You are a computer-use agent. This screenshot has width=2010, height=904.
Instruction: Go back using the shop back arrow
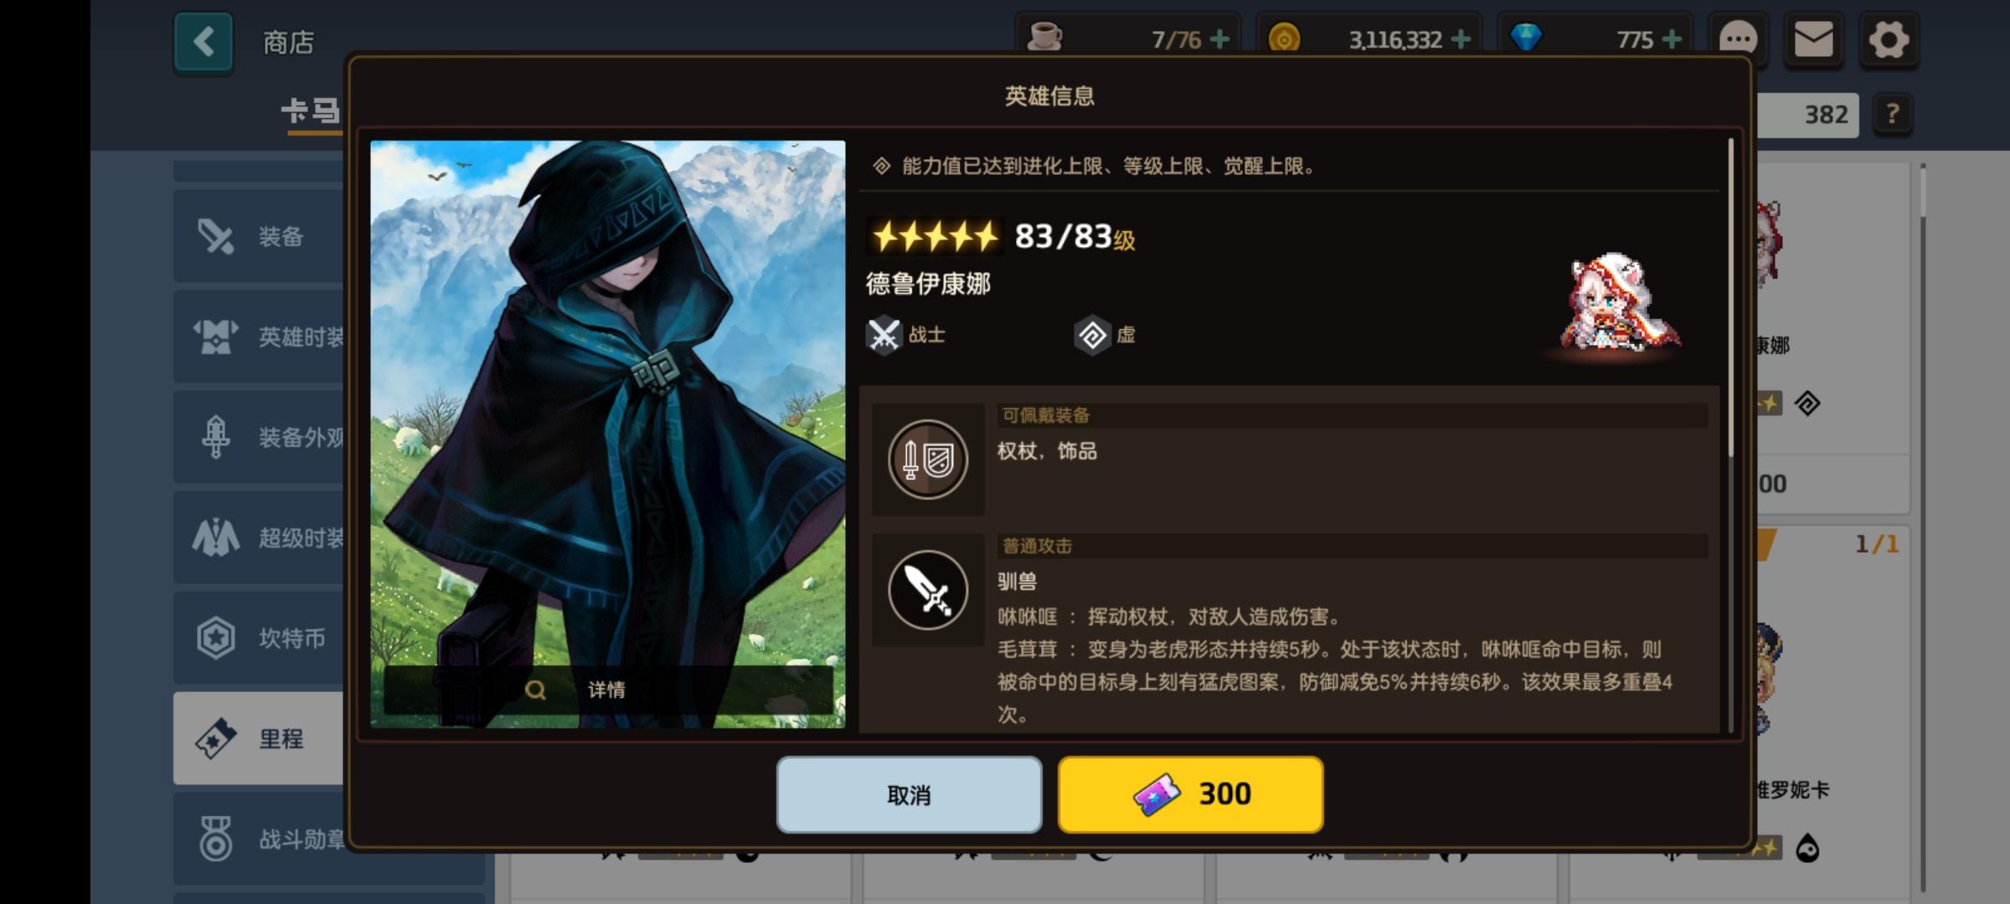coord(204,42)
